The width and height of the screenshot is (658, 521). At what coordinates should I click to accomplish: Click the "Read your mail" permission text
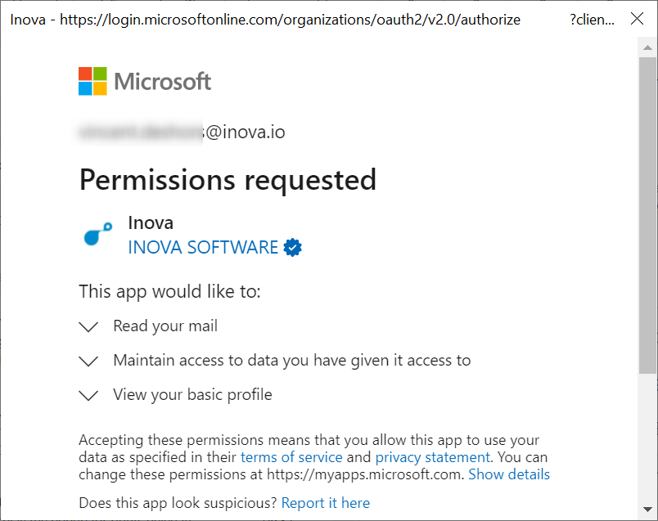click(x=165, y=326)
